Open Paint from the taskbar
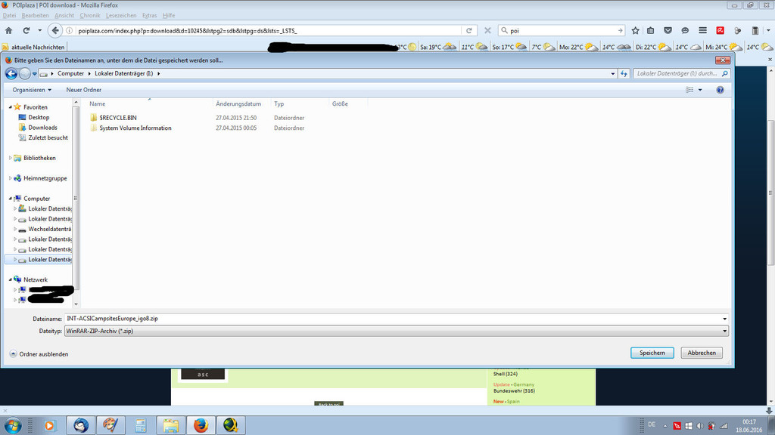775x435 pixels. click(x=110, y=425)
